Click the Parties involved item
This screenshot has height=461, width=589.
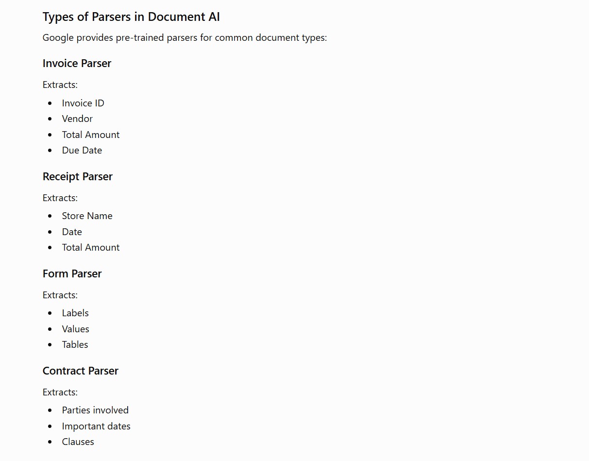coord(95,410)
